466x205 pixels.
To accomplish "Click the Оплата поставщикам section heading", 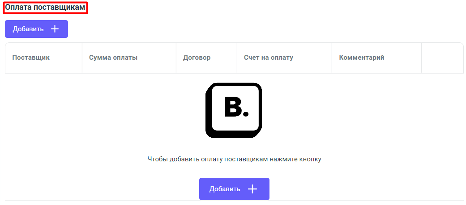I will (45, 8).
